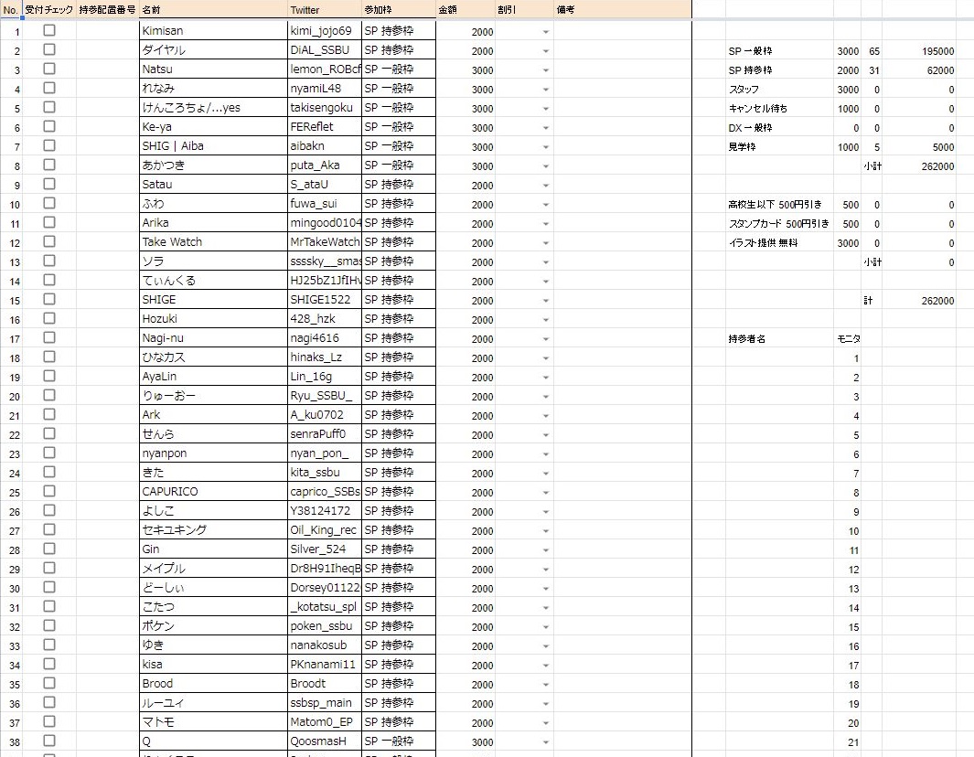Click the name cell せんら
Viewport: 974px width, 757px height.
point(214,433)
